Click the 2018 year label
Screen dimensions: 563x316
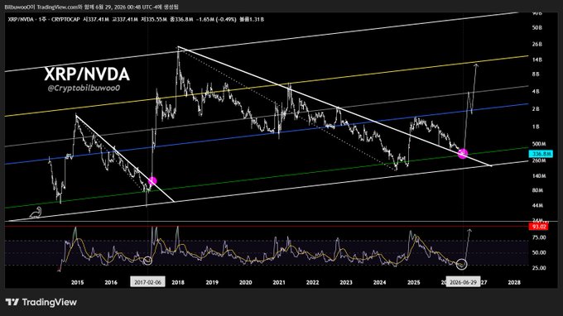click(x=178, y=283)
